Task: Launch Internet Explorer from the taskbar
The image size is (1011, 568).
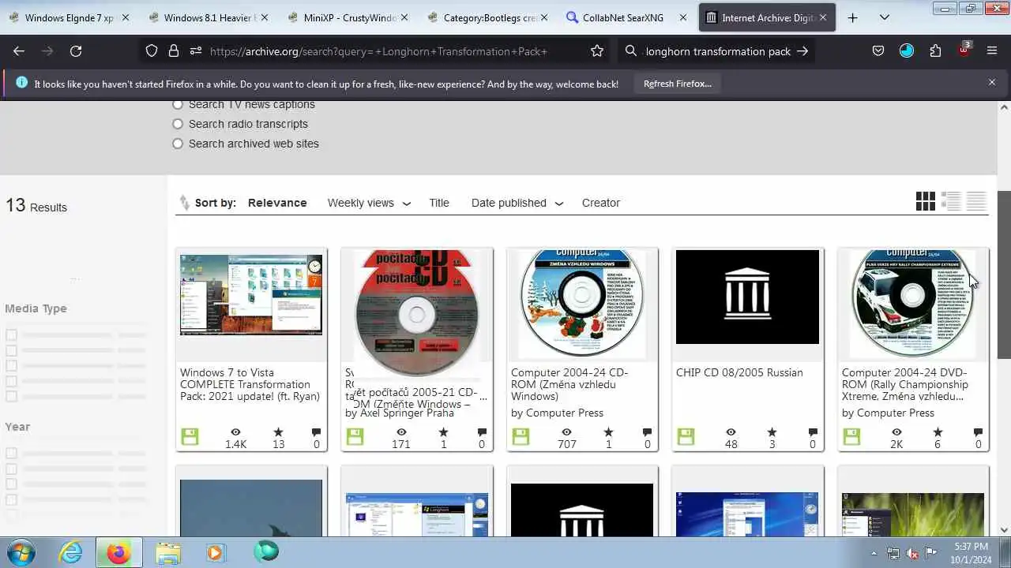Action: [x=71, y=552]
